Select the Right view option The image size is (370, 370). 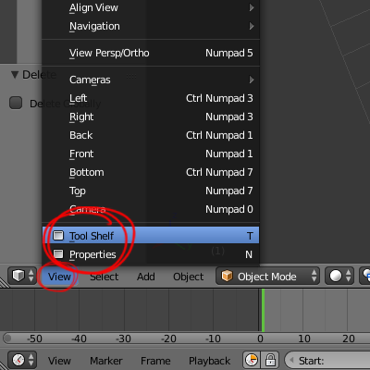(x=151, y=117)
